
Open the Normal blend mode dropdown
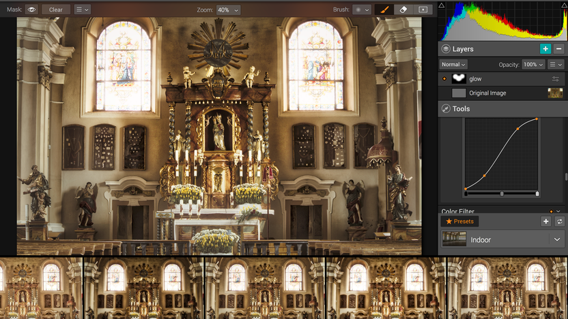453,64
